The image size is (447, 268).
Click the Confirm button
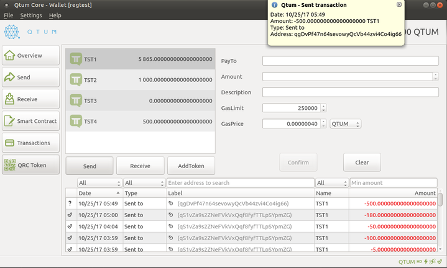coord(298,163)
